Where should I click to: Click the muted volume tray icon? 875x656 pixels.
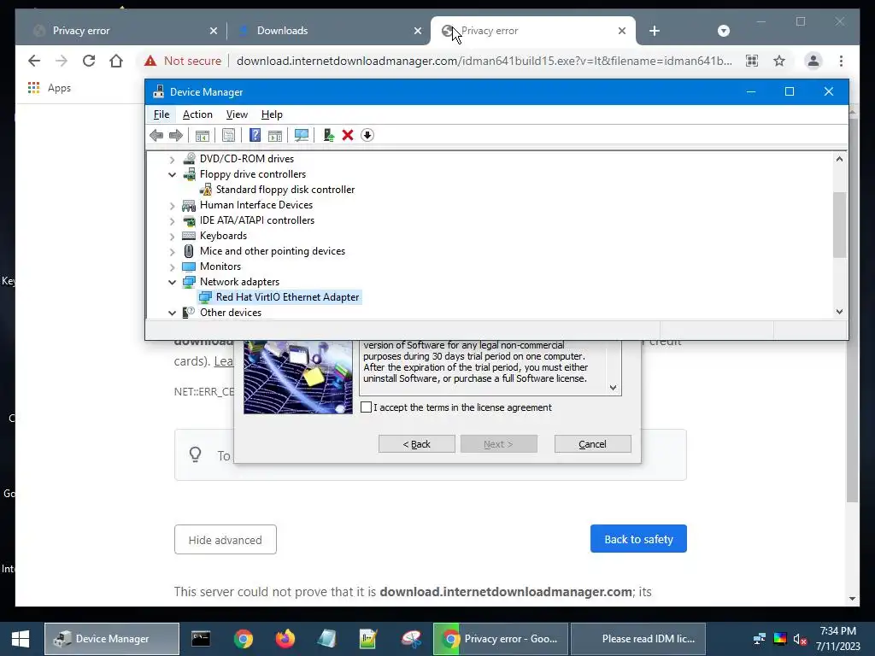click(800, 639)
